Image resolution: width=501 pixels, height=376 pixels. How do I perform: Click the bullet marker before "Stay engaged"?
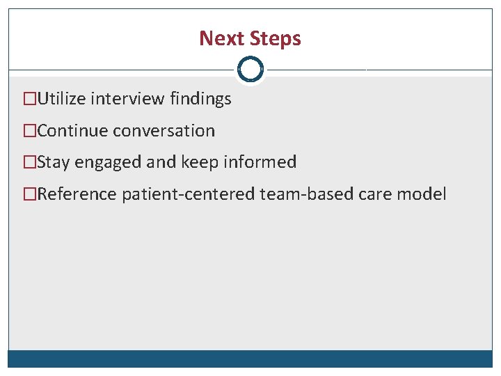[x=29, y=163]
